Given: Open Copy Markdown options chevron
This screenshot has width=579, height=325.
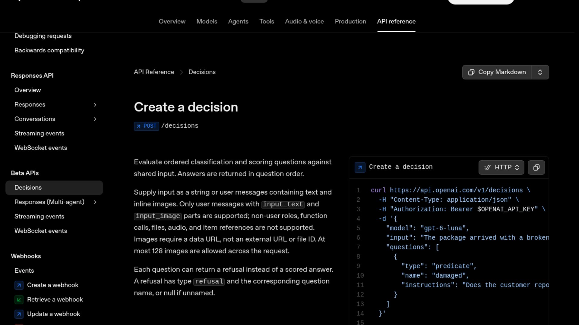Looking at the screenshot, I should click(x=540, y=72).
